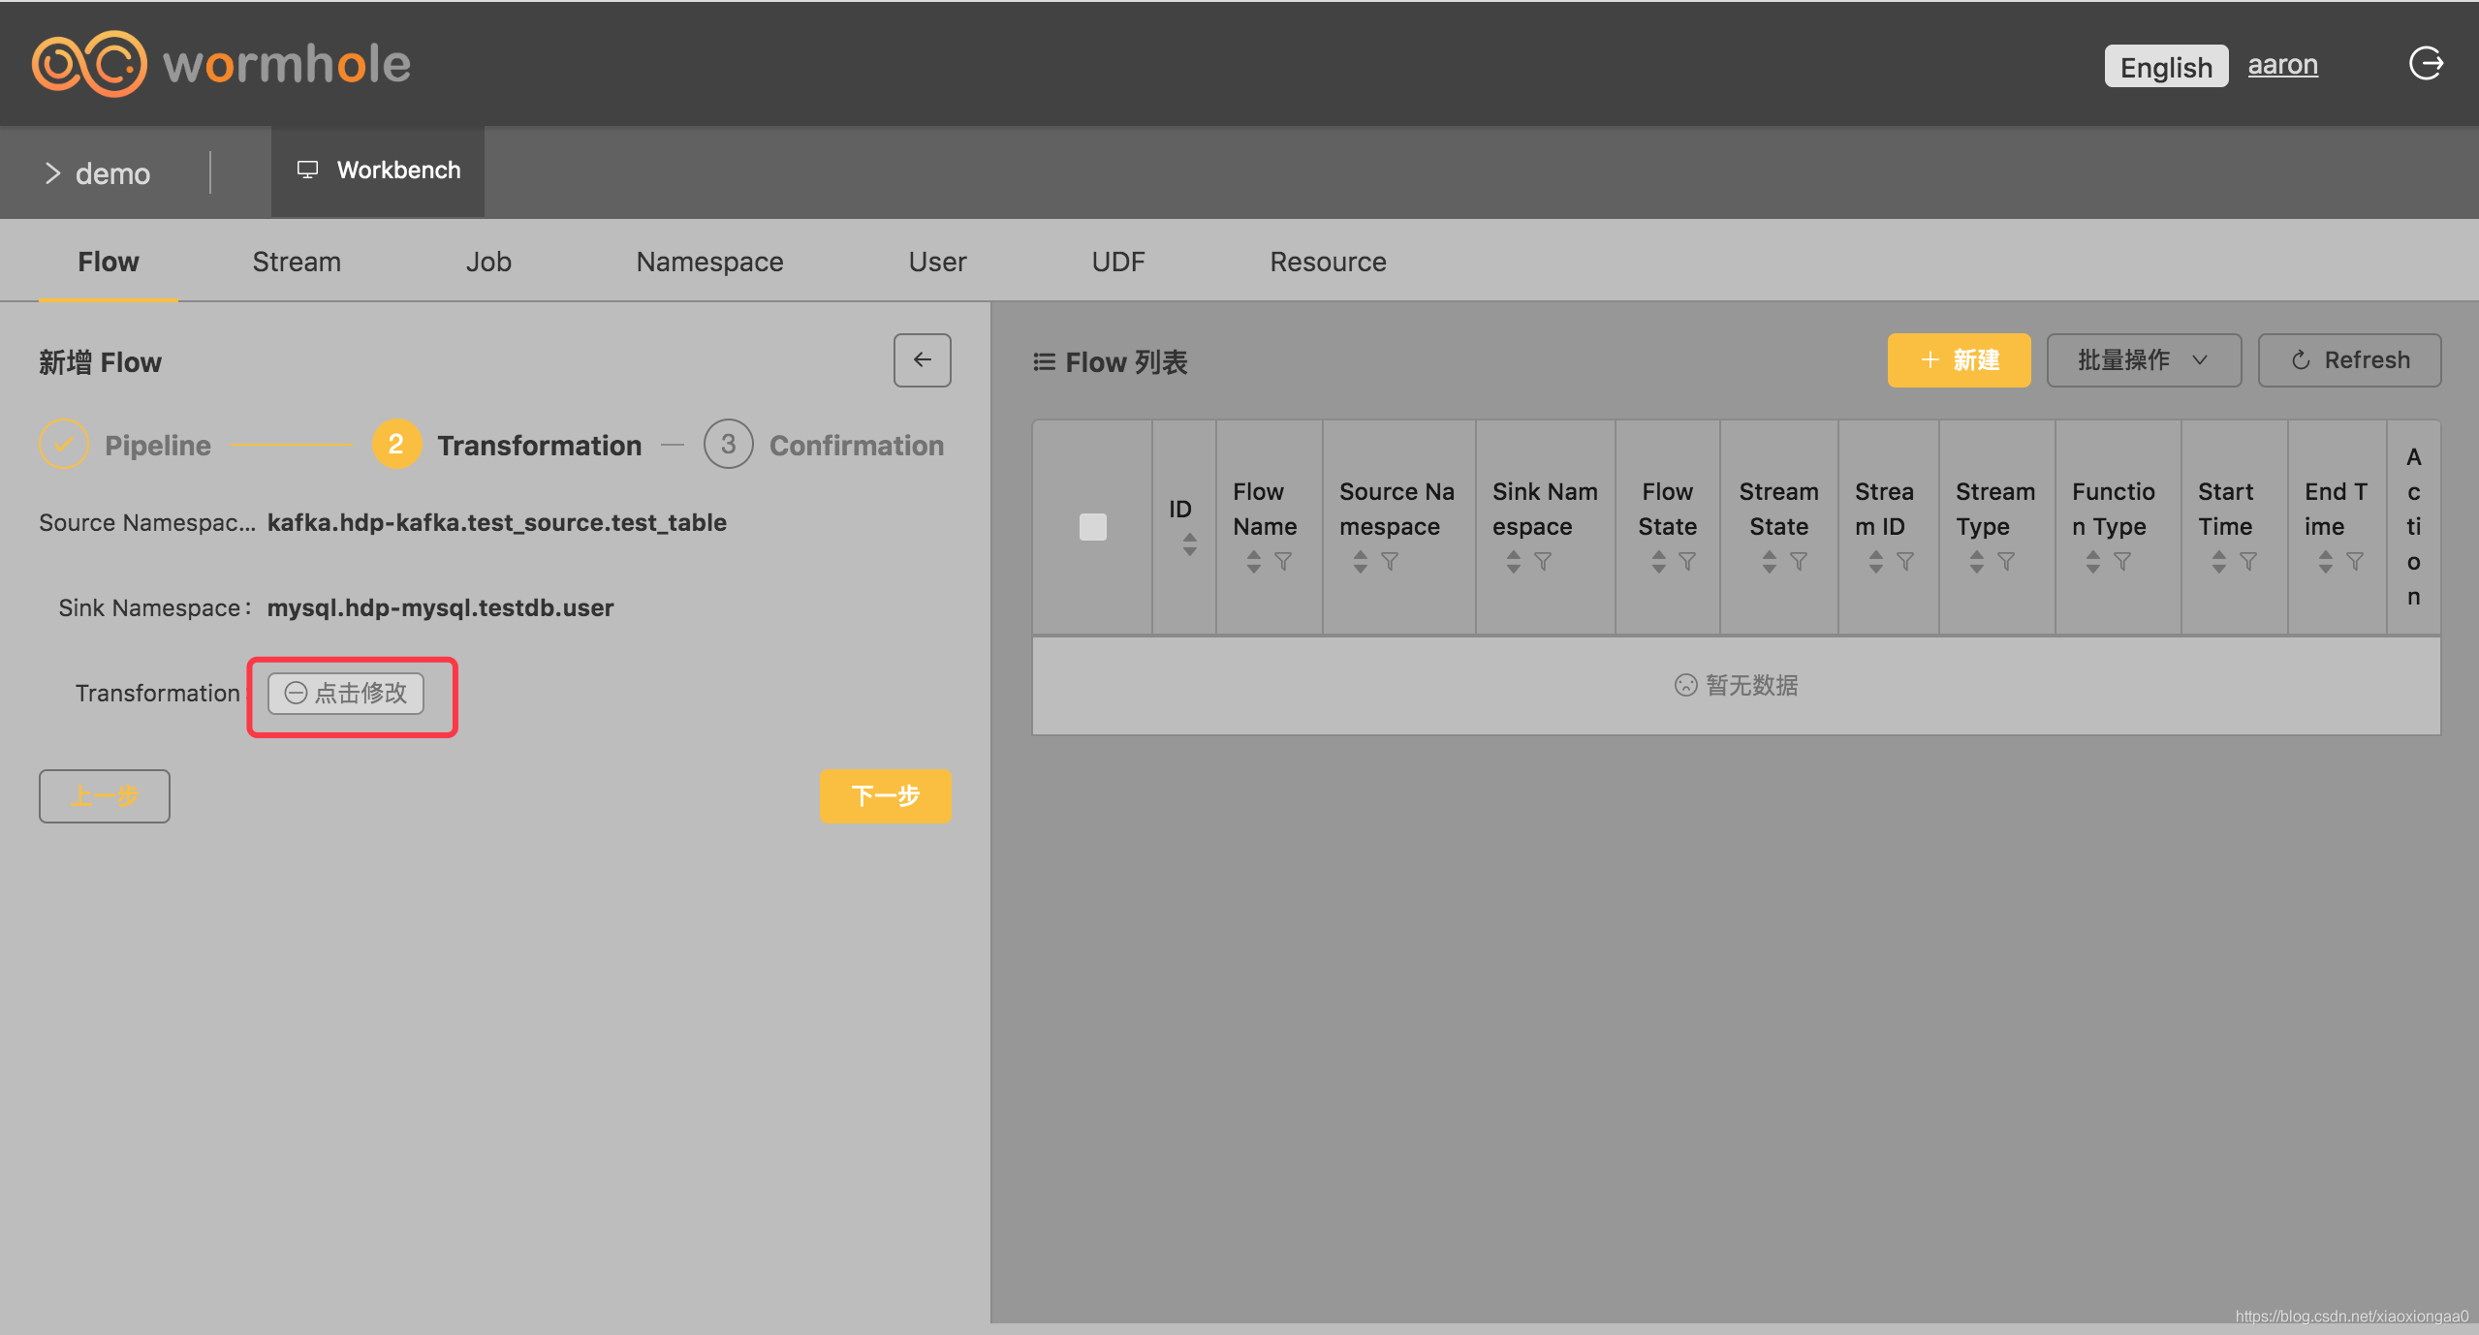Switch to the Stream tab
Image resolution: width=2479 pixels, height=1335 pixels.
point(297,262)
